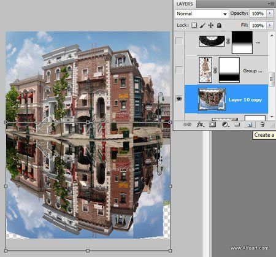This screenshot has height=257, width=276.
Task: Select the LAYERS panel tab
Action: [185, 4]
